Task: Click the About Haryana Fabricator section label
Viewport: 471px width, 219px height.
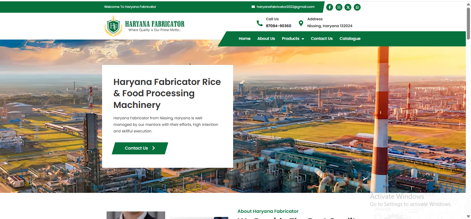Action: [268, 211]
